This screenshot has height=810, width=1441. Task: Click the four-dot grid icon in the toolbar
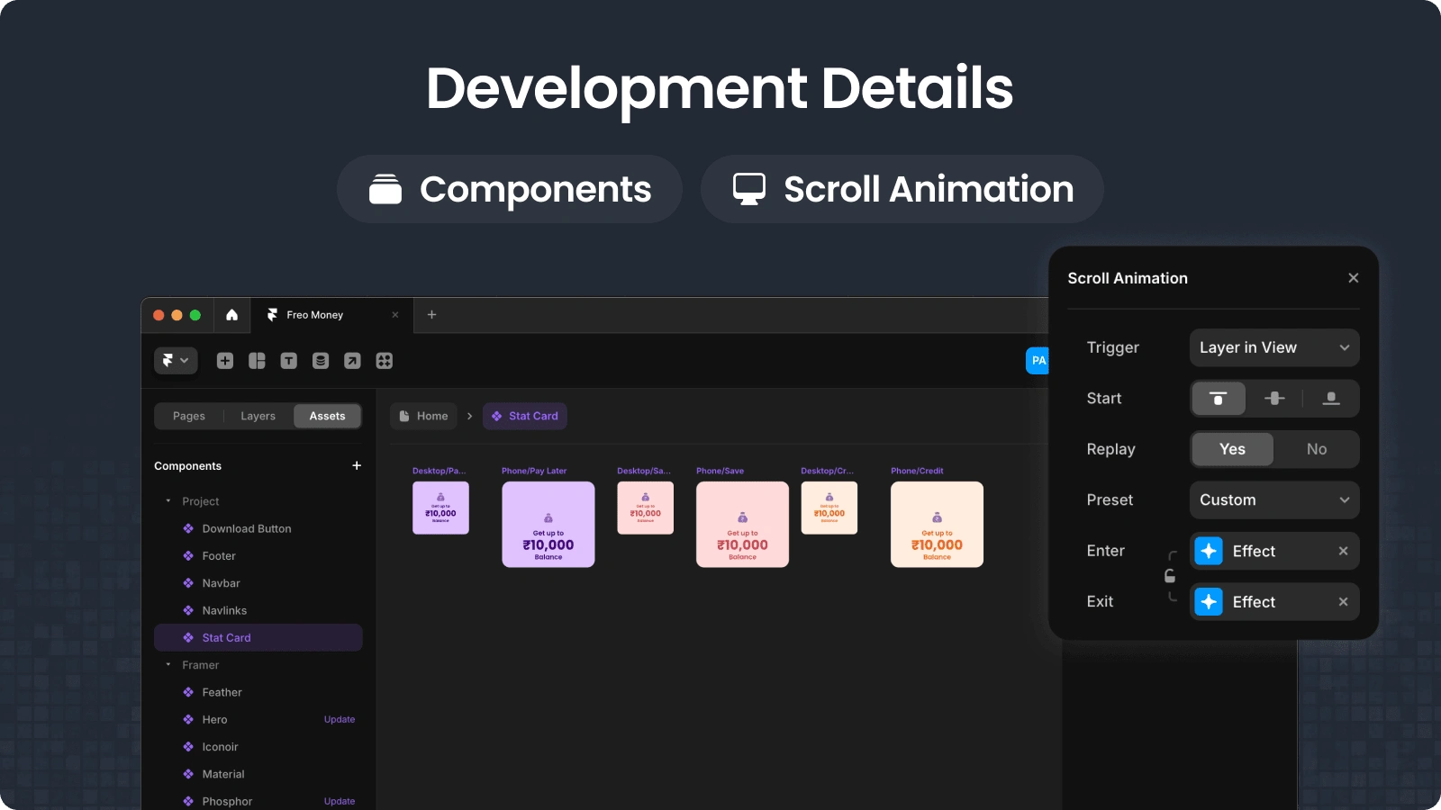click(x=385, y=361)
